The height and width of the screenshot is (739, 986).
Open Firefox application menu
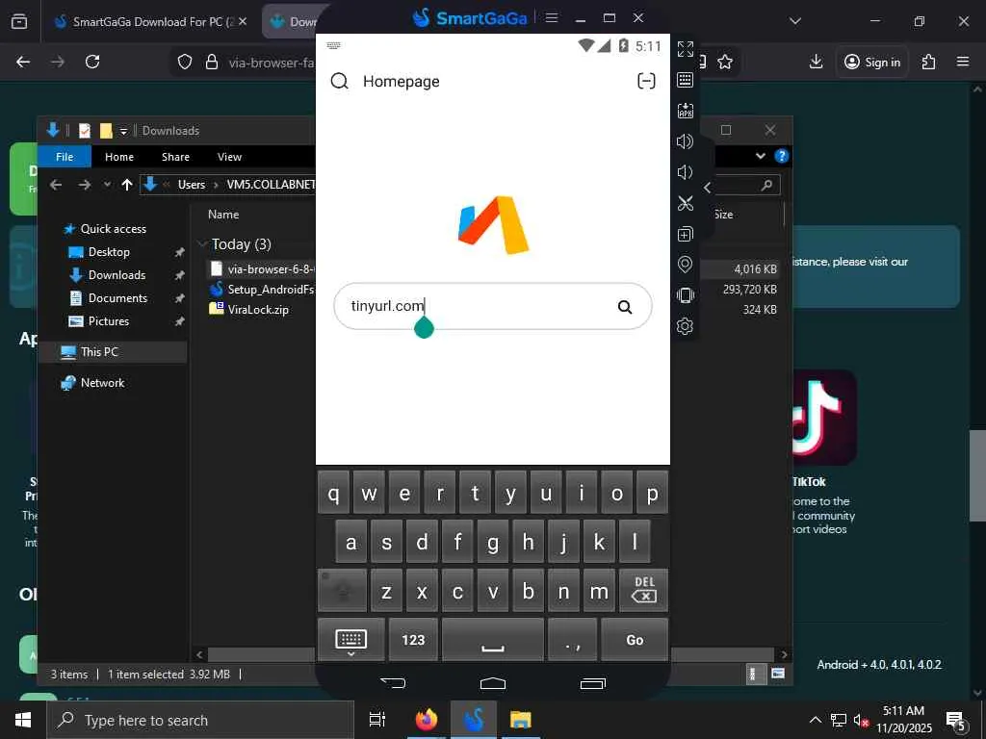coord(962,62)
